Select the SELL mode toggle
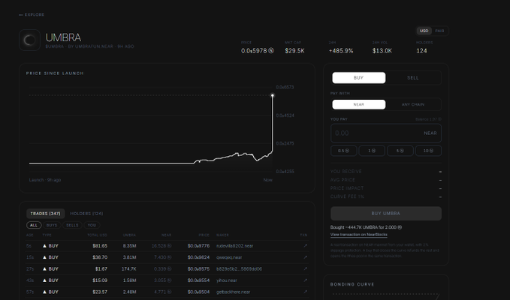 click(x=413, y=78)
